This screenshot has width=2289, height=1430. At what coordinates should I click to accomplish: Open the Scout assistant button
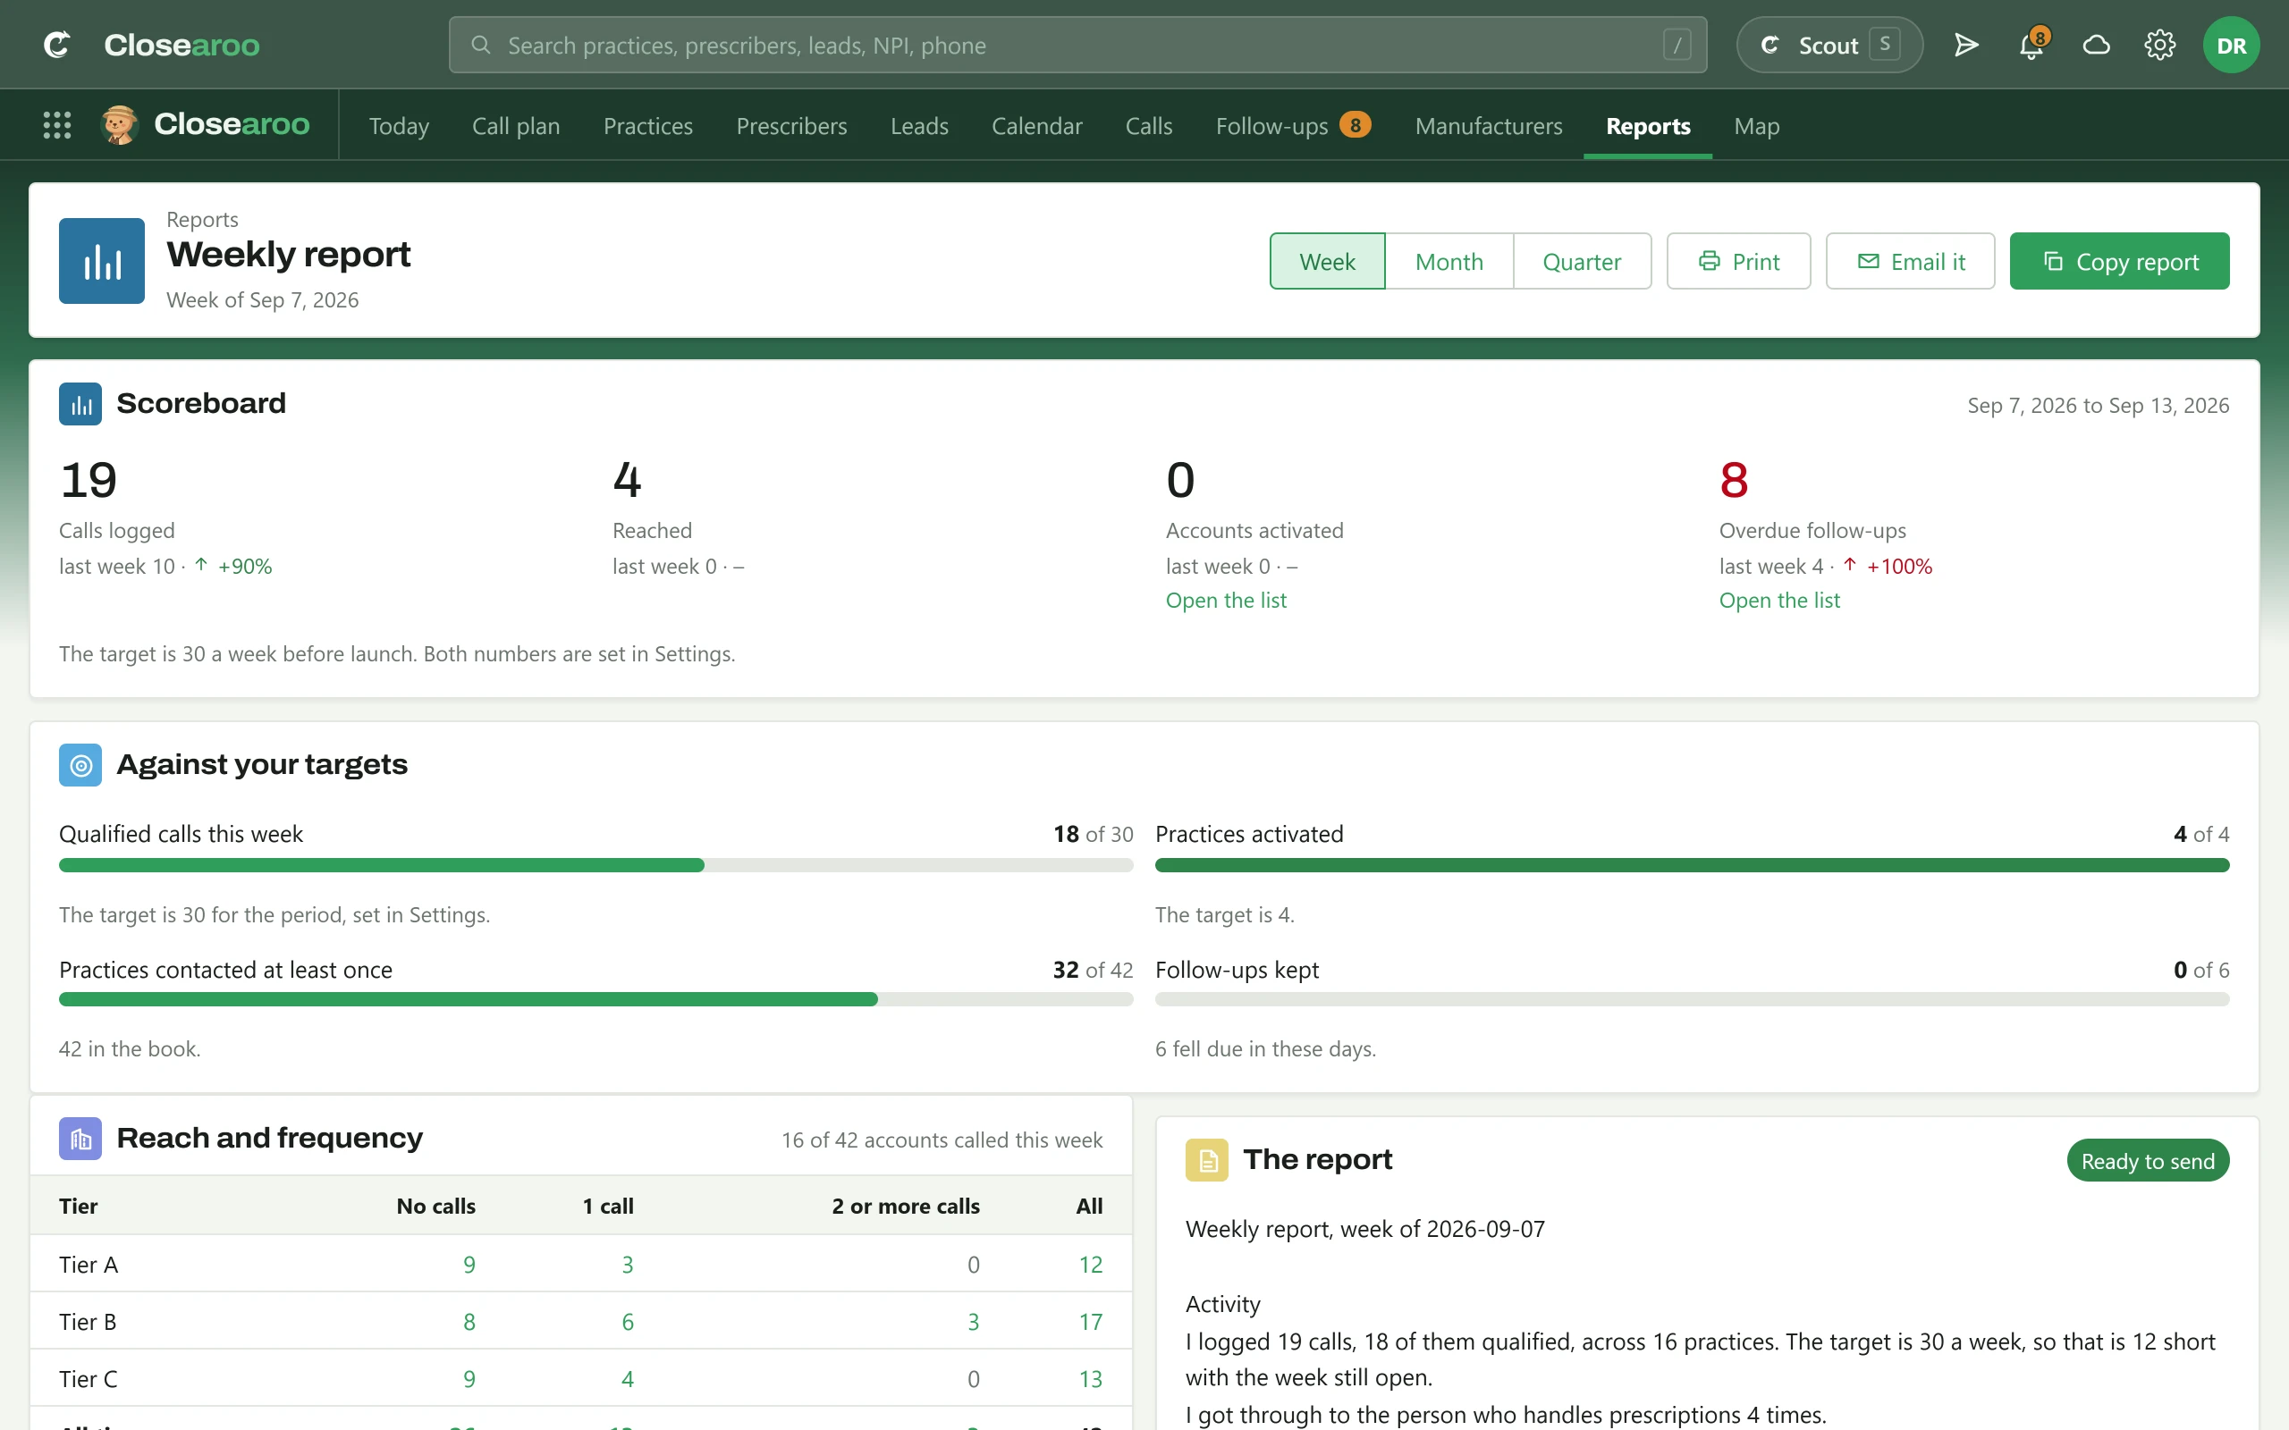click(x=1829, y=45)
